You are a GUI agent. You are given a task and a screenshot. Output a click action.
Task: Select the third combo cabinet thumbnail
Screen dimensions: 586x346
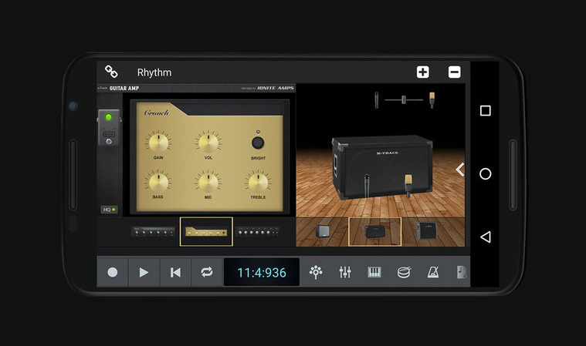pyautogui.click(x=427, y=230)
